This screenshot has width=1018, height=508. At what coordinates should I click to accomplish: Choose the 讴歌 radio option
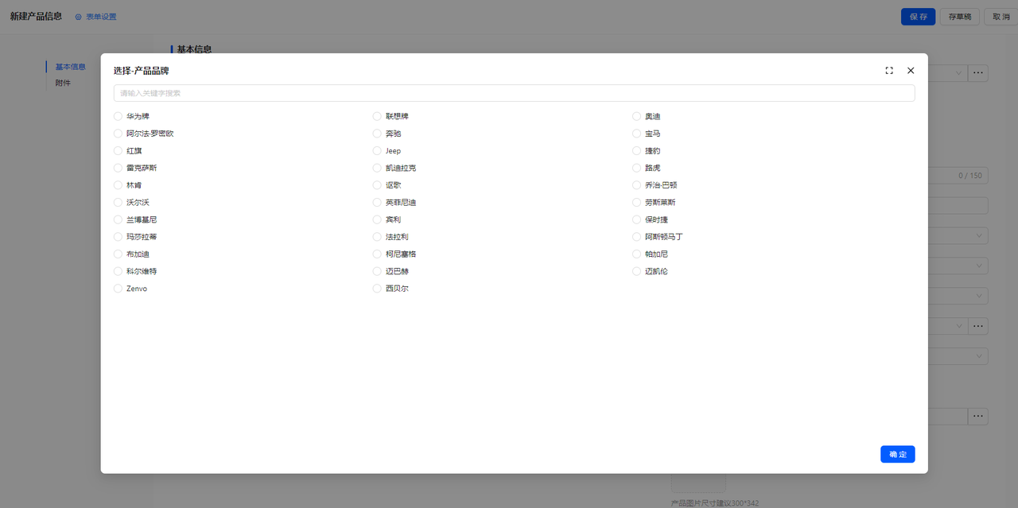[378, 185]
